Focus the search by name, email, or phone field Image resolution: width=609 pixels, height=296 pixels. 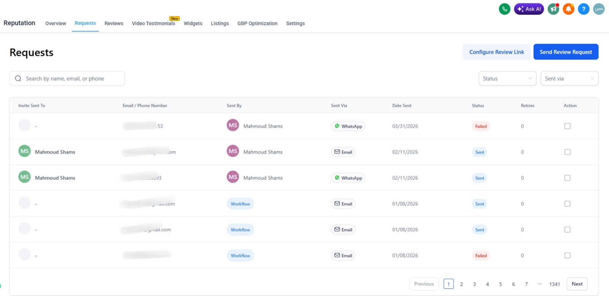point(67,79)
